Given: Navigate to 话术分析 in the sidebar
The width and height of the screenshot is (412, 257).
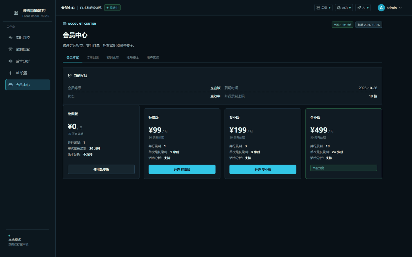Looking at the screenshot, I should [28, 61].
